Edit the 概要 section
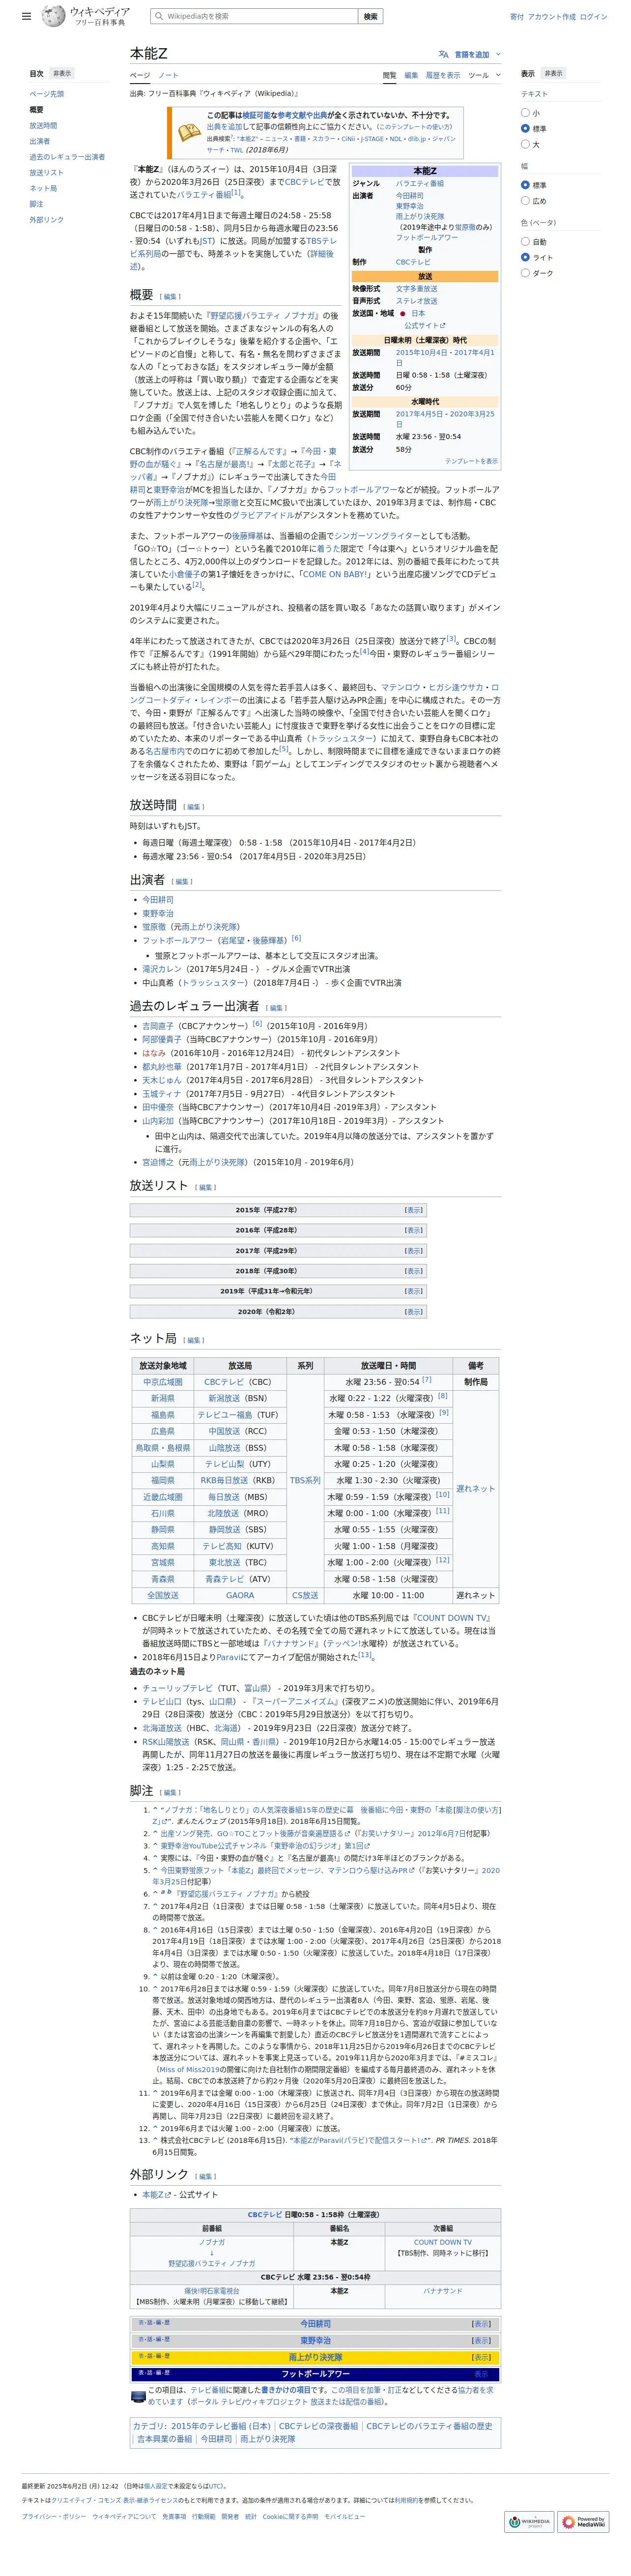Viewport: 631px width, 2576px height. pos(170,297)
